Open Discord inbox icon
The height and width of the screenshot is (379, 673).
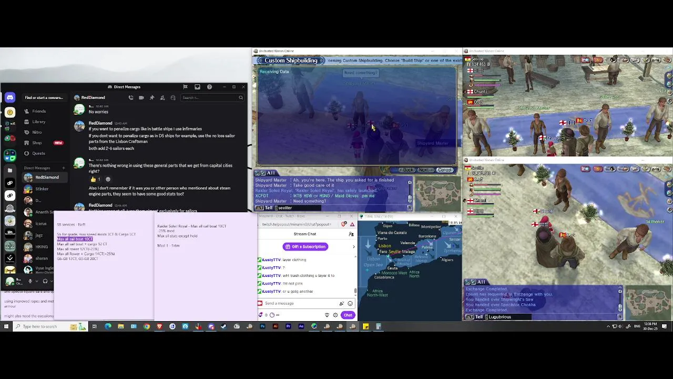(197, 87)
